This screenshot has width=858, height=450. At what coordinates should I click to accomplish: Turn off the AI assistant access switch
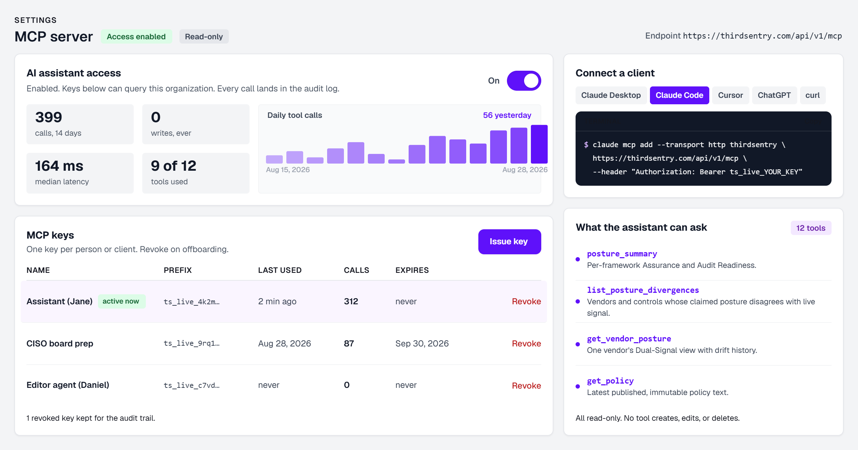[x=524, y=81]
